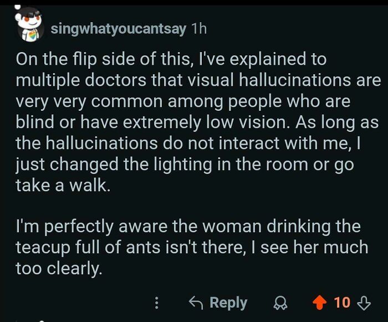Click the 1h timestamp of the comment

pos(199,29)
